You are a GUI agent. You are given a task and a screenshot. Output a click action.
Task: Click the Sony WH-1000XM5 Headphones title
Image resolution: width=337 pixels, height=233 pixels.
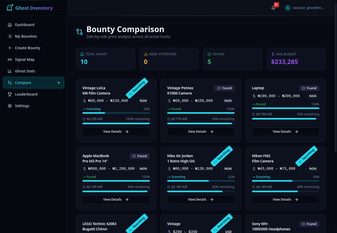tap(271, 226)
